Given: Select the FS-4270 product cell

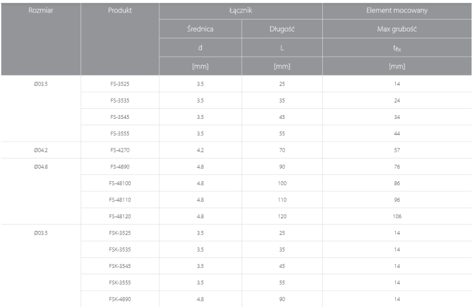Looking at the screenshot, I should pyautogui.click(x=120, y=150).
